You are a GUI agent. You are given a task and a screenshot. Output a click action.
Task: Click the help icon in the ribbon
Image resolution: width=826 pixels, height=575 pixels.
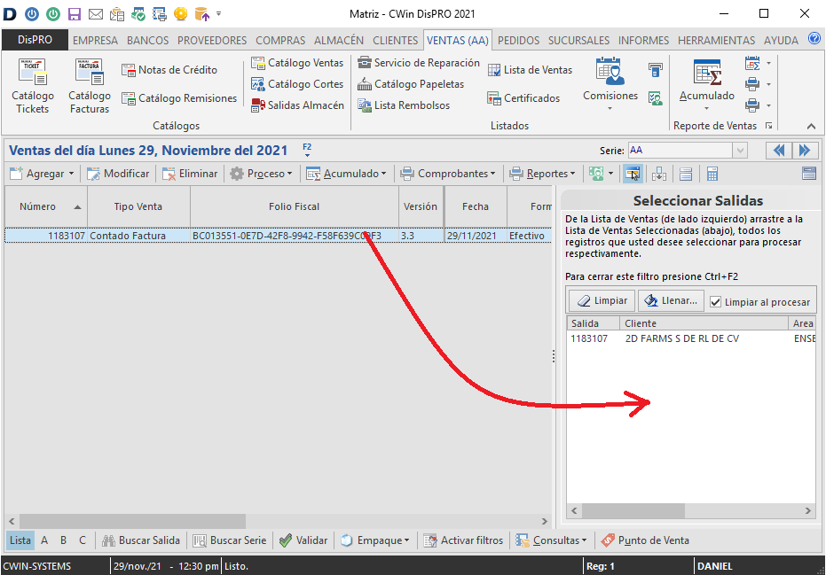coord(814,40)
